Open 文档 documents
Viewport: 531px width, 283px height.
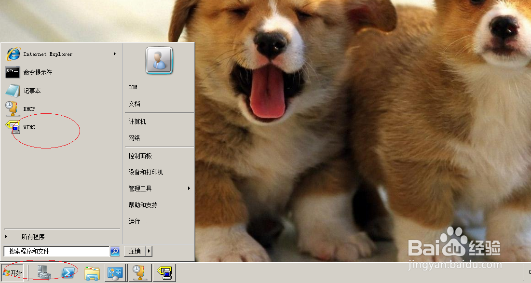tap(134, 104)
